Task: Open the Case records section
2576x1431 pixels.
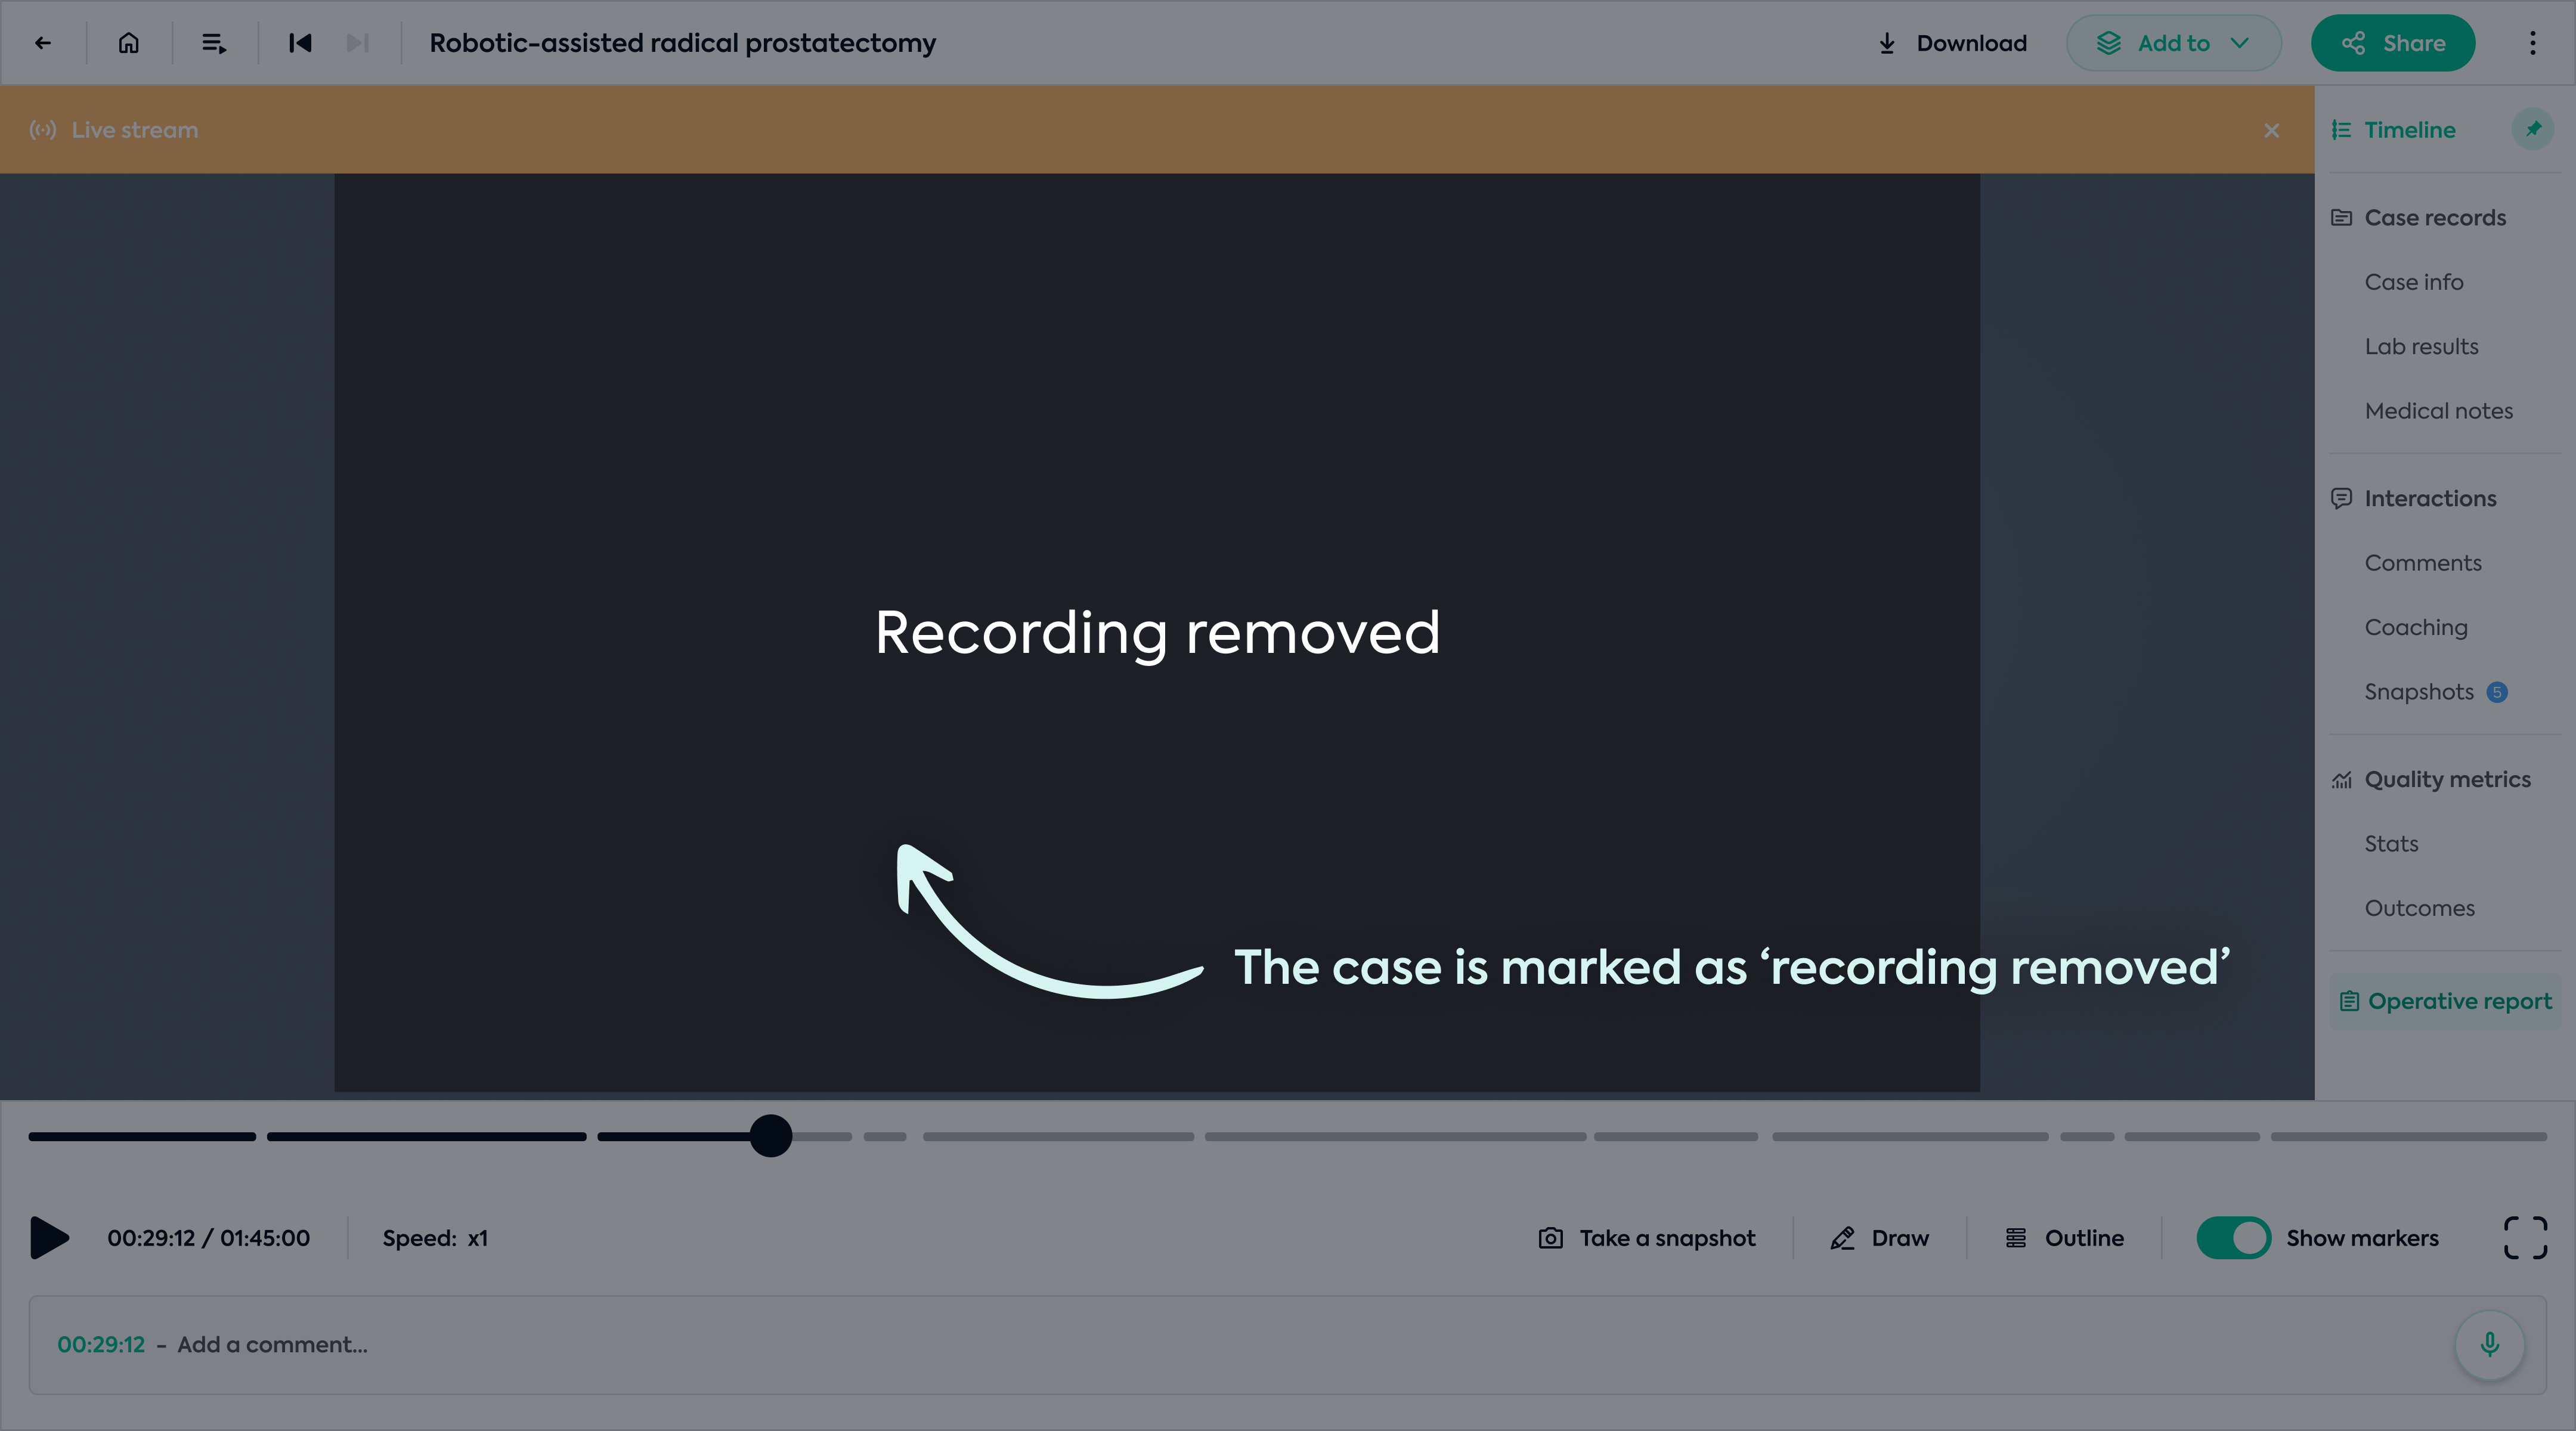Action: tap(2418, 218)
